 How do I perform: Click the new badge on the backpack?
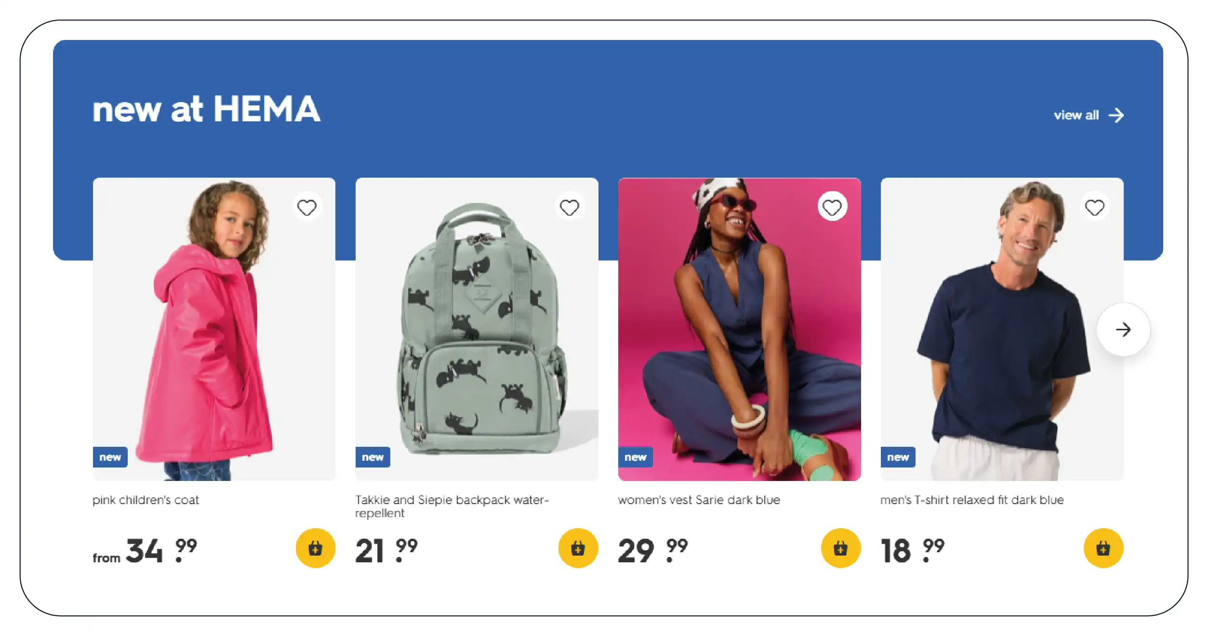pos(372,457)
